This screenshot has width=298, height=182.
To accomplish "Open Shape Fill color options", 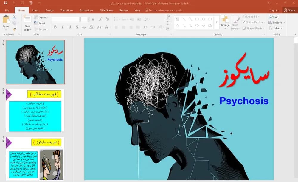I will coord(251,17).
